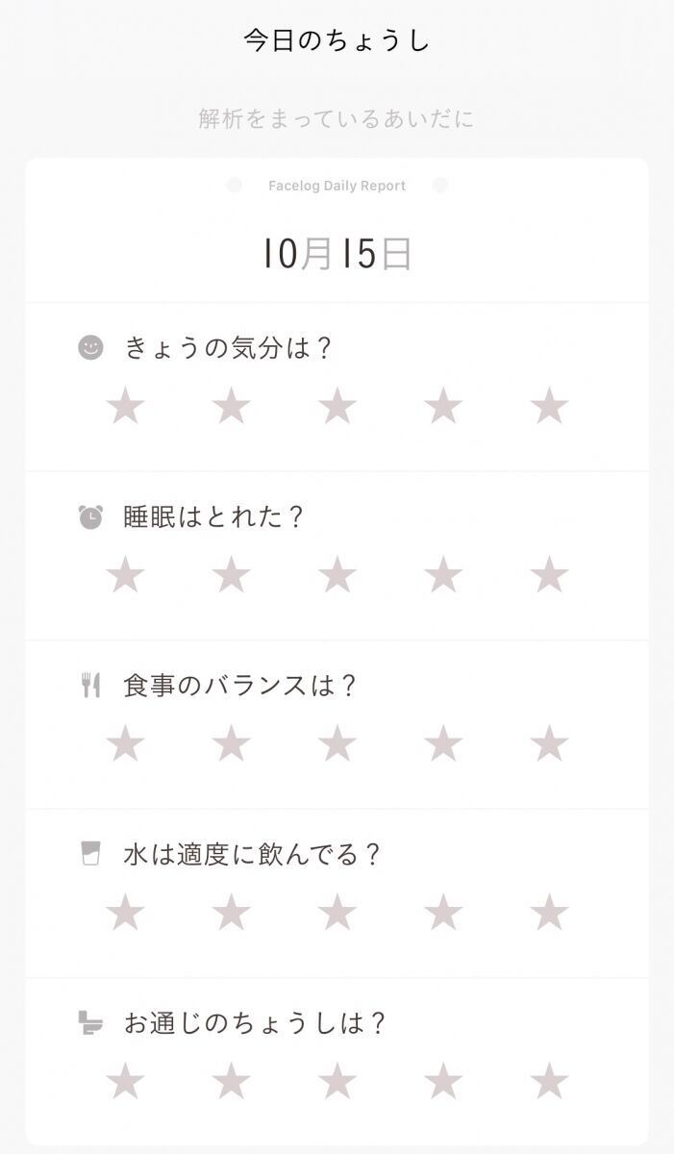Viewport: 674px width, 1154px height.
Task: Rate today's mood (きょうの気分は) five stars
Action: click(549, 407)
